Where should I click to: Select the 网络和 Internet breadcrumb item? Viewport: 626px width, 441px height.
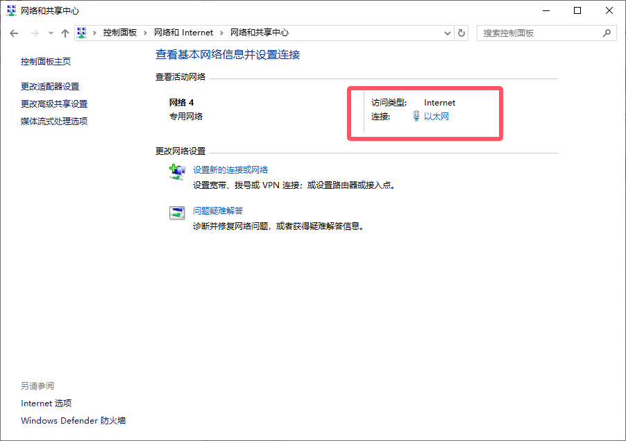[183, 33]
